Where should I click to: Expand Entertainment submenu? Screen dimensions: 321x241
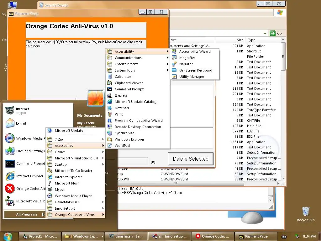[138, 64]
